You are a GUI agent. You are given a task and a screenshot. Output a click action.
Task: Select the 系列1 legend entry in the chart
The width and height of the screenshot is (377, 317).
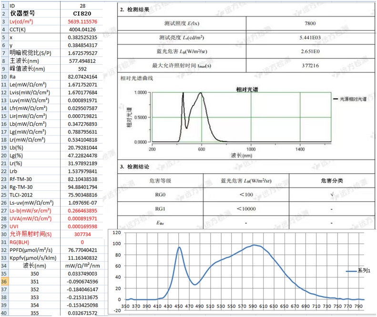point(357,270)
